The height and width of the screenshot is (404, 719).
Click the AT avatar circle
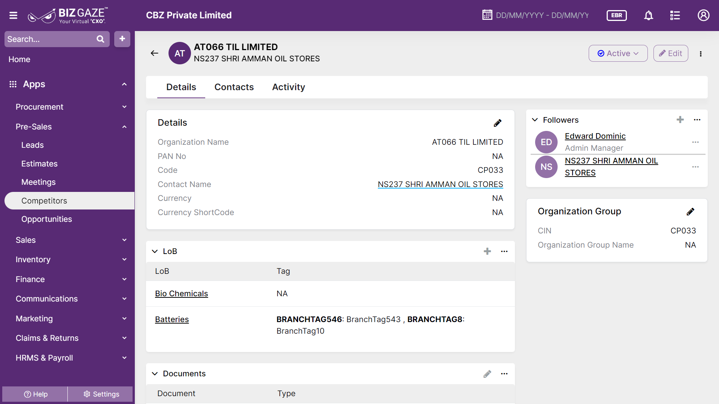pos(180,53)
